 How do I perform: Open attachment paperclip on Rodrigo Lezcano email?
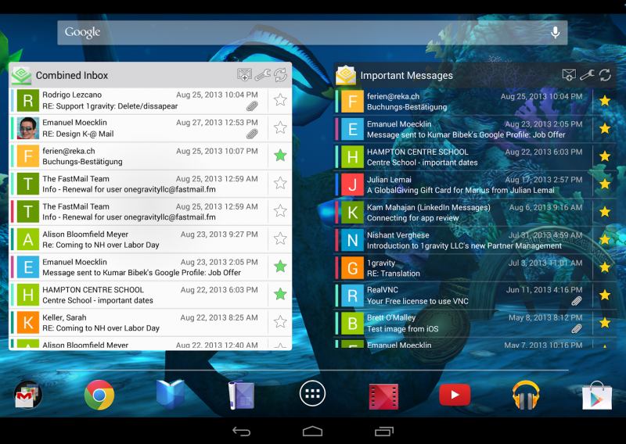(x=252, y=106)
